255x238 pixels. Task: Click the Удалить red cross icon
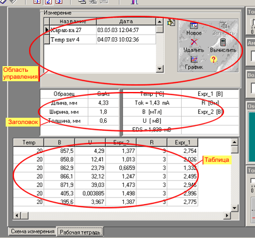pos(194,42)
